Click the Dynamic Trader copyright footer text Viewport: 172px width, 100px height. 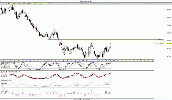point(86,99)
